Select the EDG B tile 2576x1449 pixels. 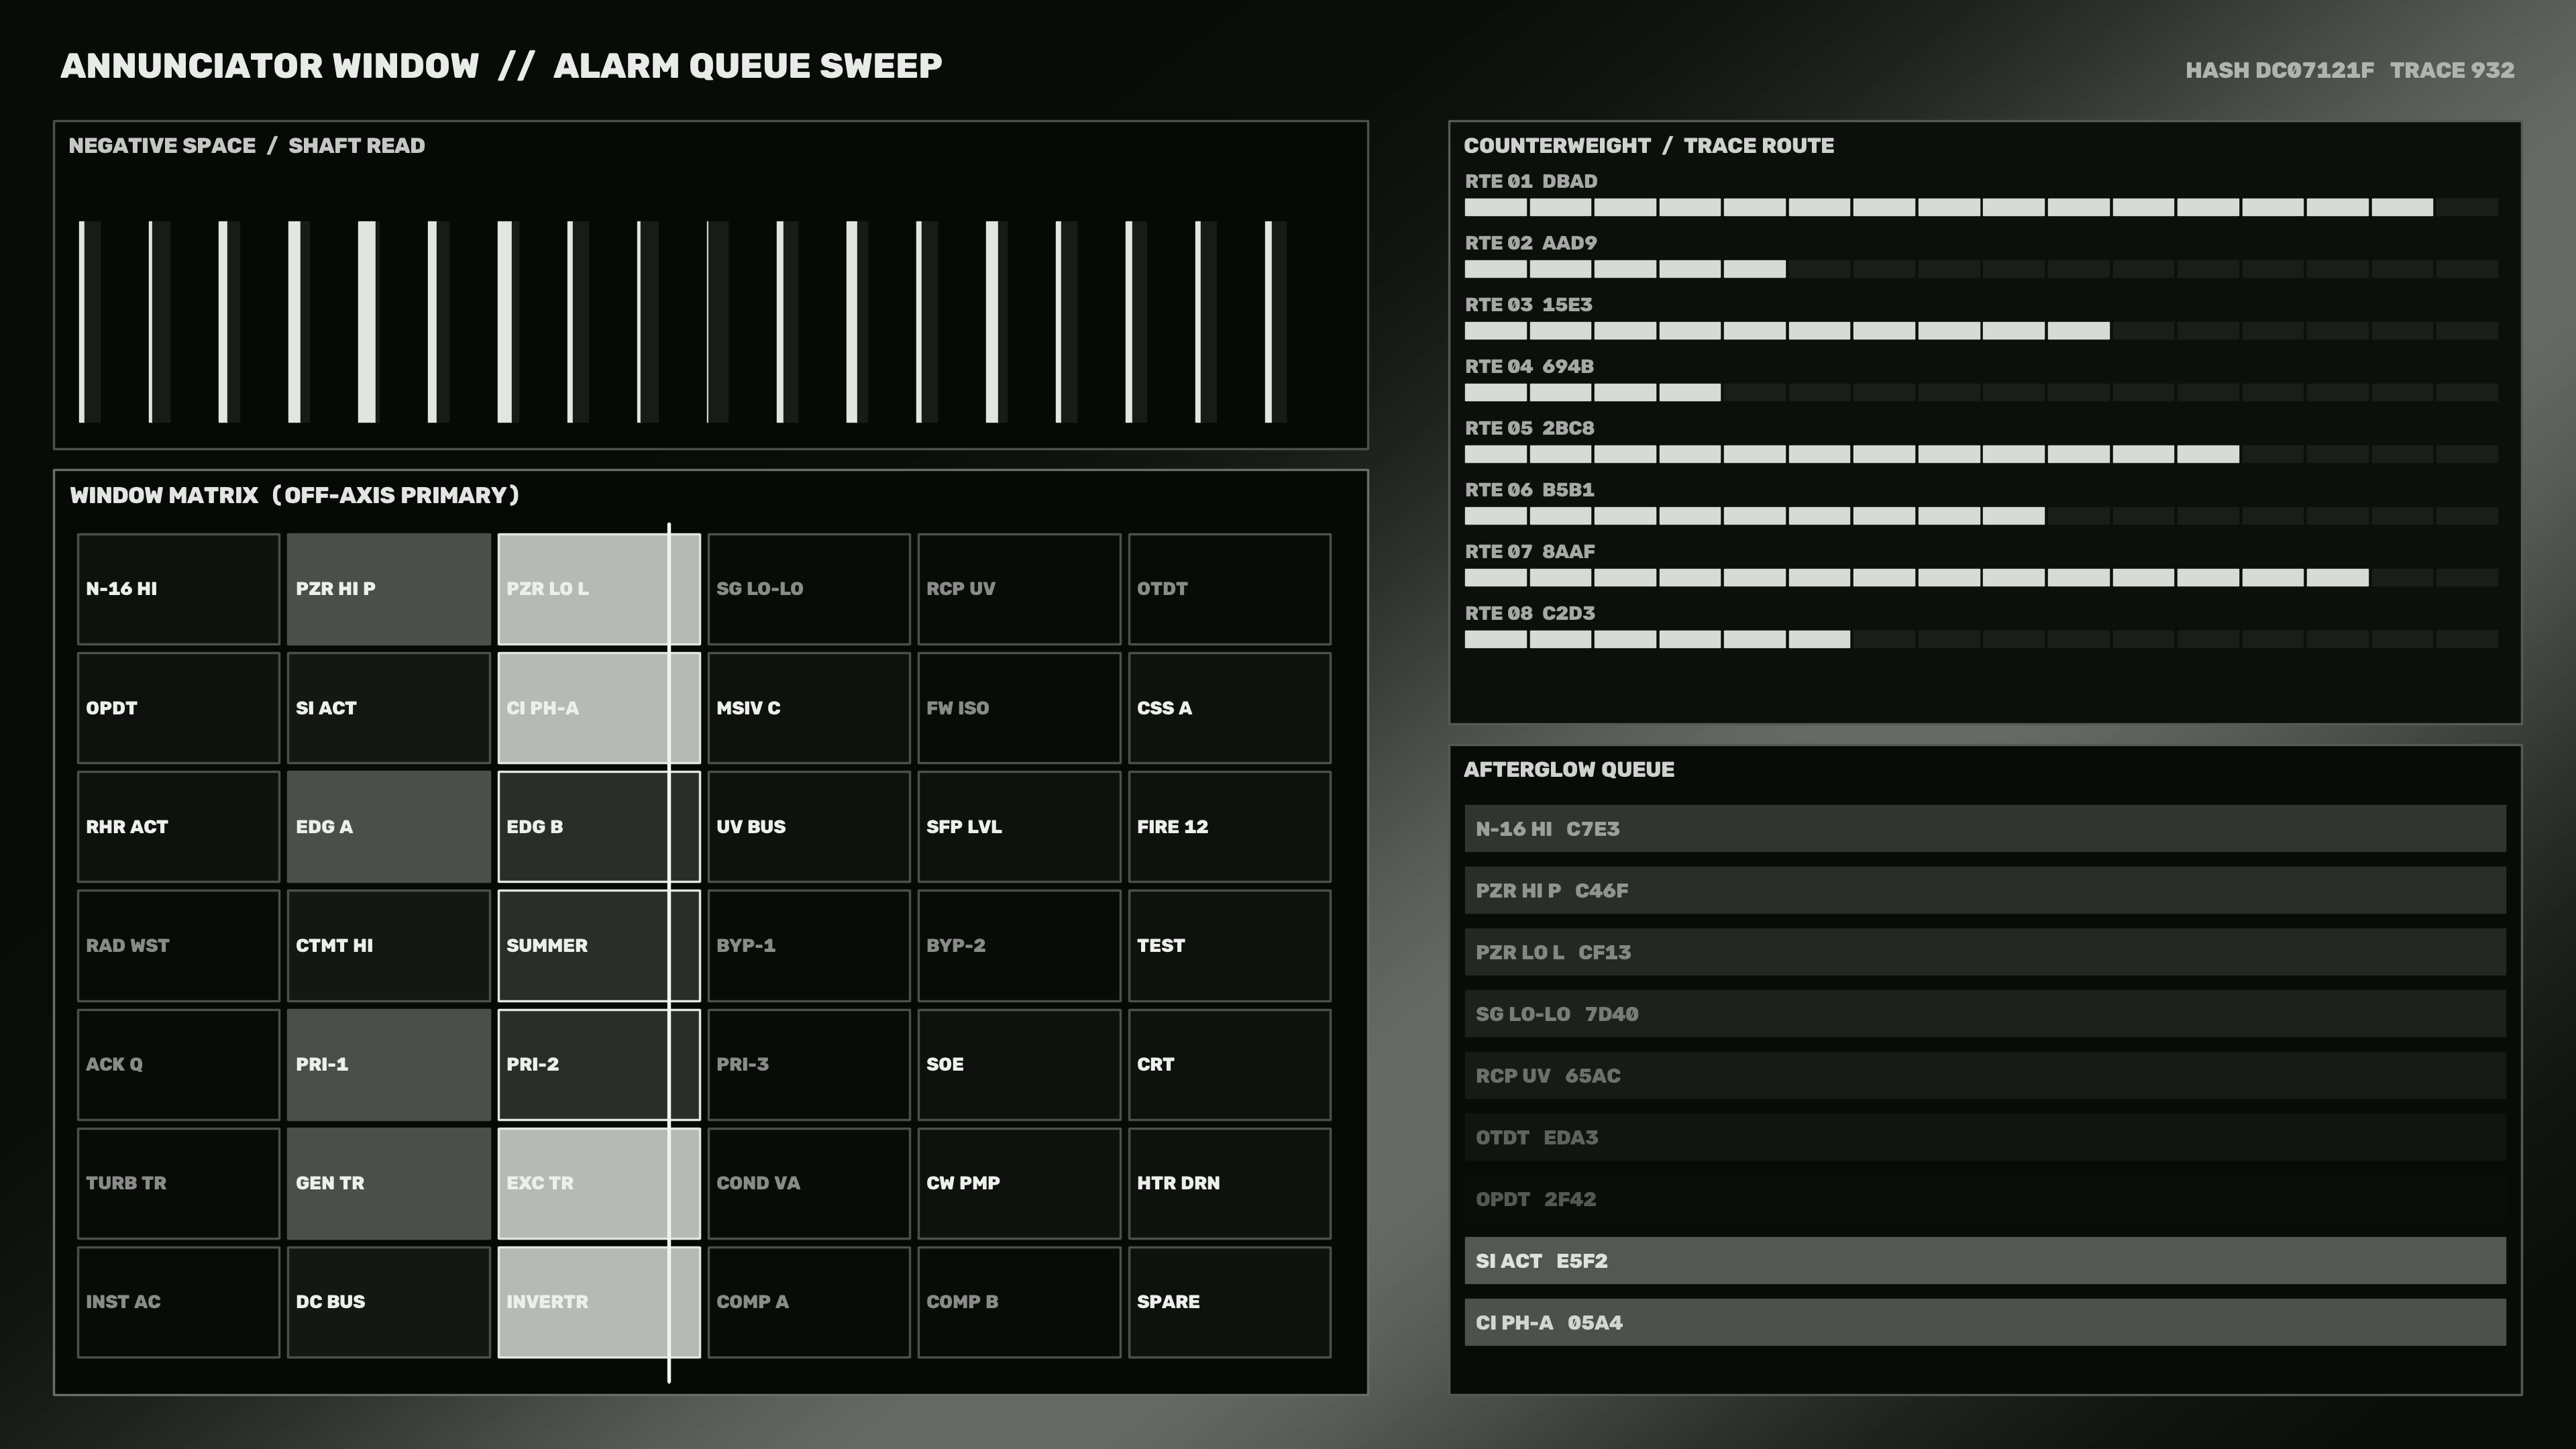coord(599,827)
